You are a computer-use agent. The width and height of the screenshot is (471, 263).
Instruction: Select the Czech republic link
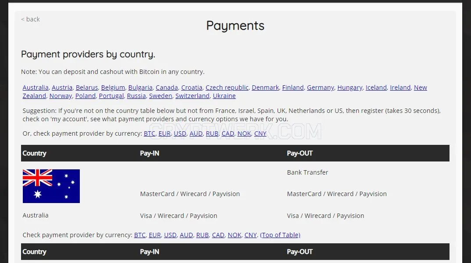tap(227, 88)
